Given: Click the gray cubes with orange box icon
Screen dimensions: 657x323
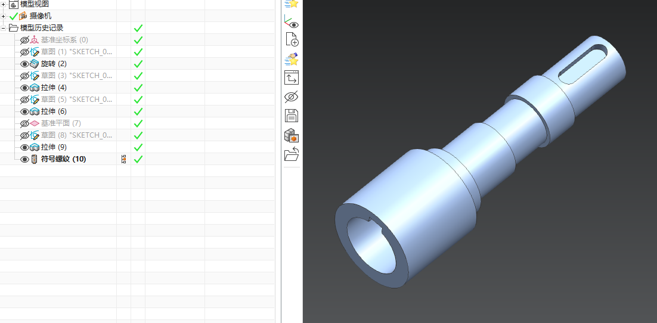Looking at the screenshot, I should click(x=291, y=135).
